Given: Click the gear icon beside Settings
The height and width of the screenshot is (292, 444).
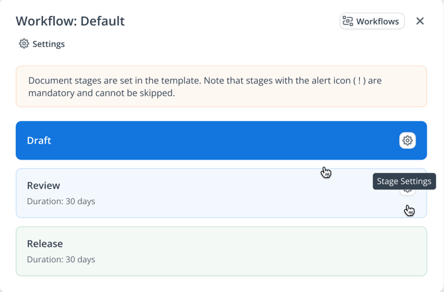Looking at the screenshot, I should (24, 44).
